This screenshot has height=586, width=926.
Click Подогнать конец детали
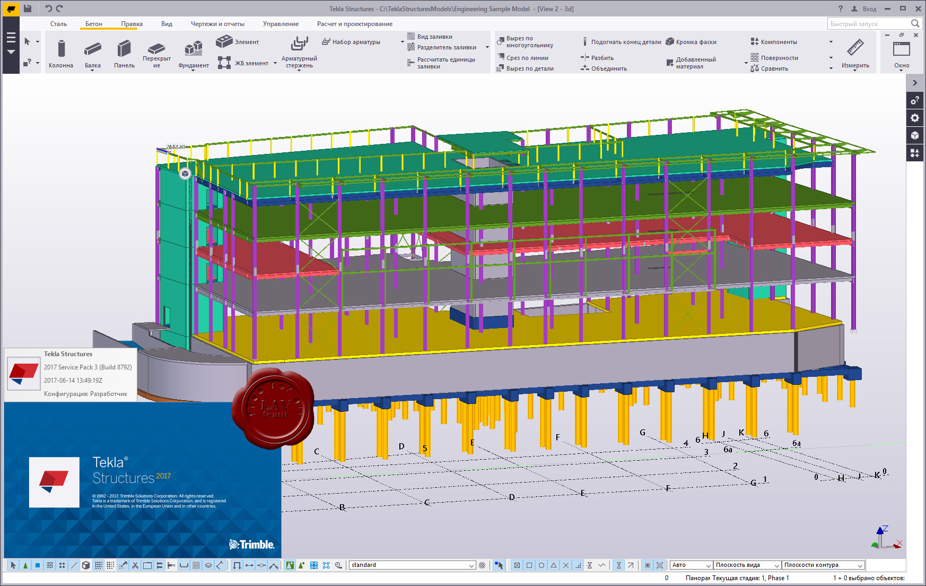tap(621, 42)
